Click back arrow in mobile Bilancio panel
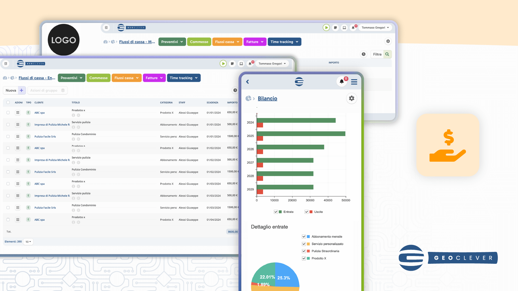This screenshot has height=291, width=518. (247, 82)
